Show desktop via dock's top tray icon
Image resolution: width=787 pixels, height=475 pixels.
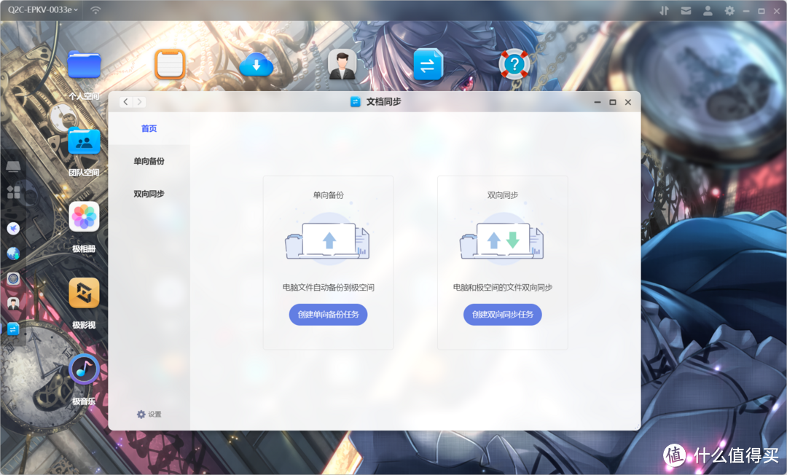pyautogui.click(x=13, y=167)
